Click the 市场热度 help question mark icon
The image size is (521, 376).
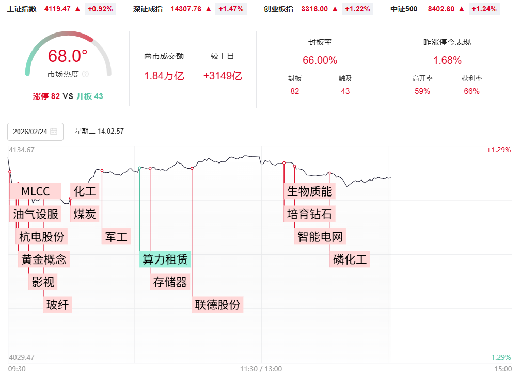[x=86, y=74]
